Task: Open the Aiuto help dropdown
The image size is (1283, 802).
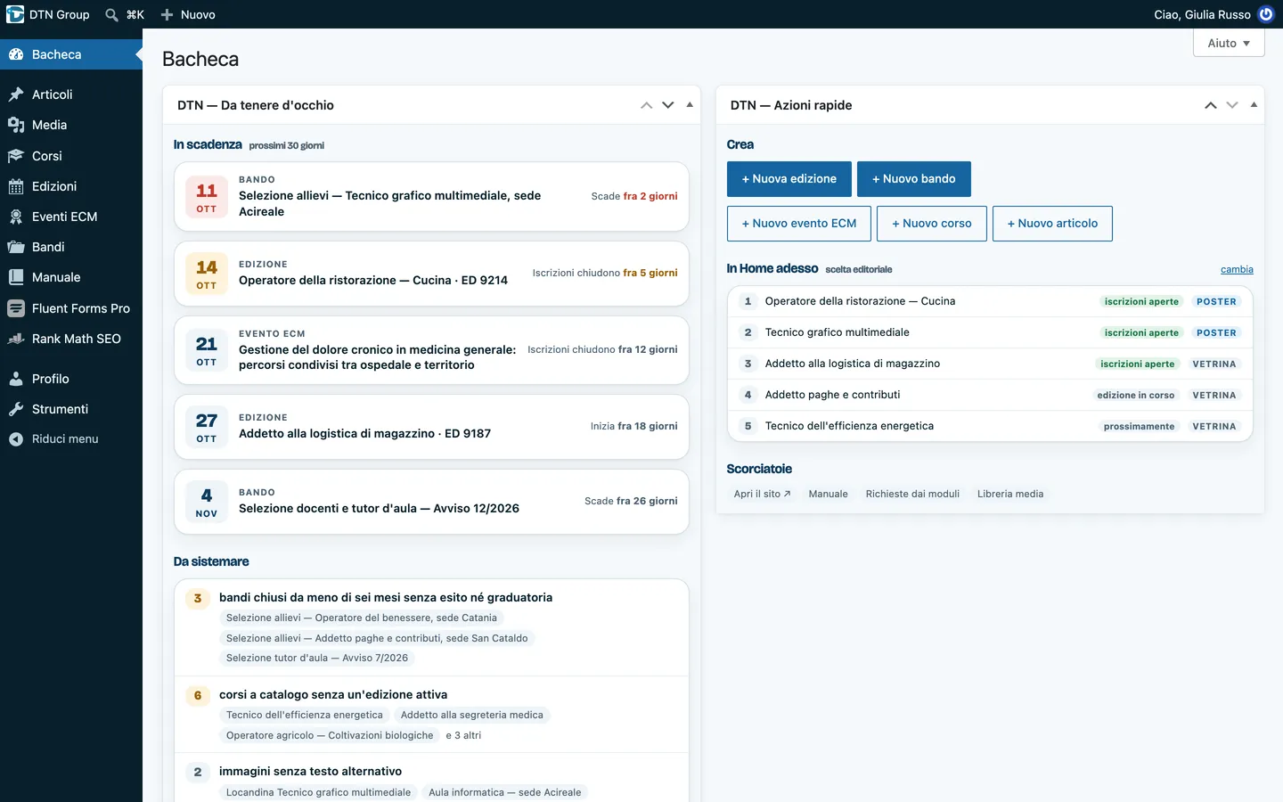Action: coord(1229,43)
